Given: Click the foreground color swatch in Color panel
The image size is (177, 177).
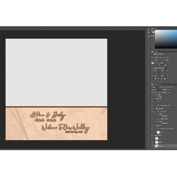Looking at the screenshot, I should (152, 31).
